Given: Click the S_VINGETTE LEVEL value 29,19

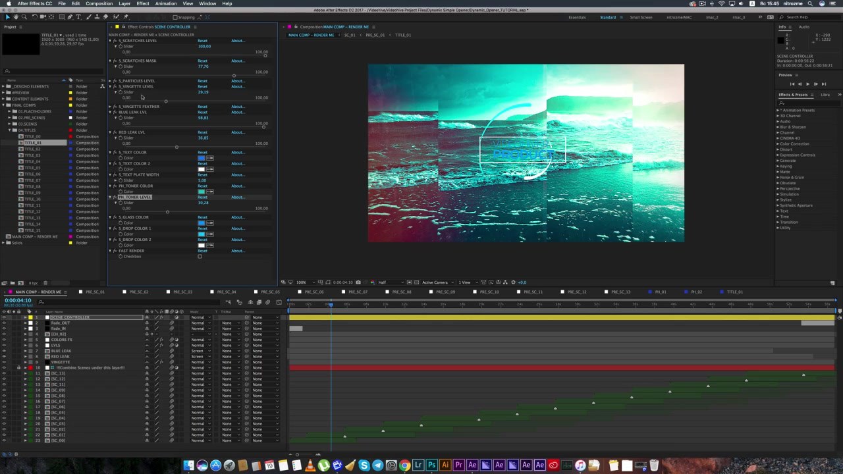Looking at the screenshot, I should pos(203,92).
